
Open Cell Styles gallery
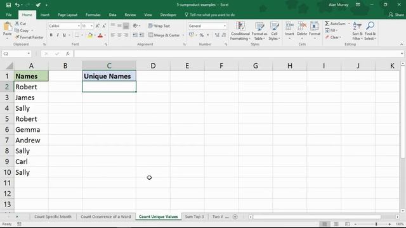click(x=274, y=31)
